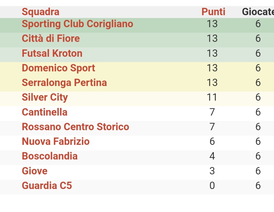Open Rossano Centro Storico team link
274x212 pixels.
[x=75, y=127]
